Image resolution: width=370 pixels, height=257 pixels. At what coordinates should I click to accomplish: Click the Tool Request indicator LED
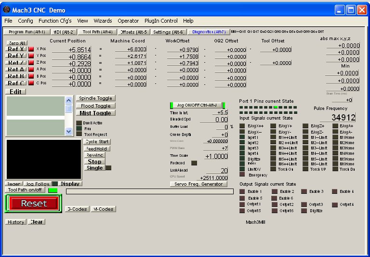79,134
